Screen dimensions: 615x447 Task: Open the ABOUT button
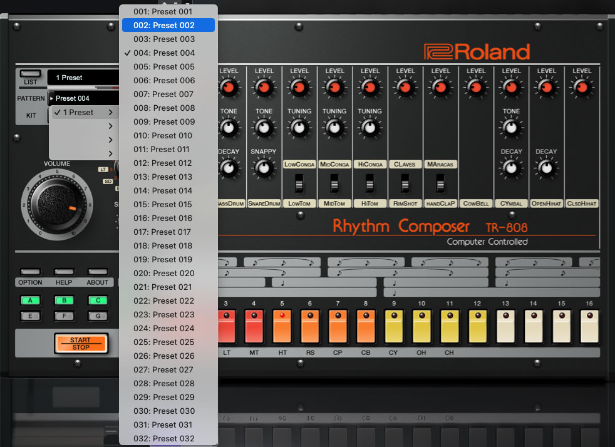click(98, 272)
